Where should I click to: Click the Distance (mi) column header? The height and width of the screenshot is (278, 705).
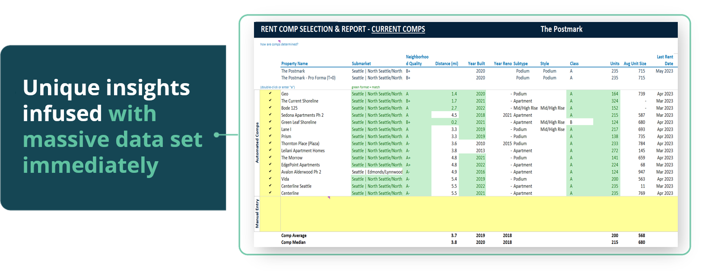pyautogui.click(x=446, y=64)
